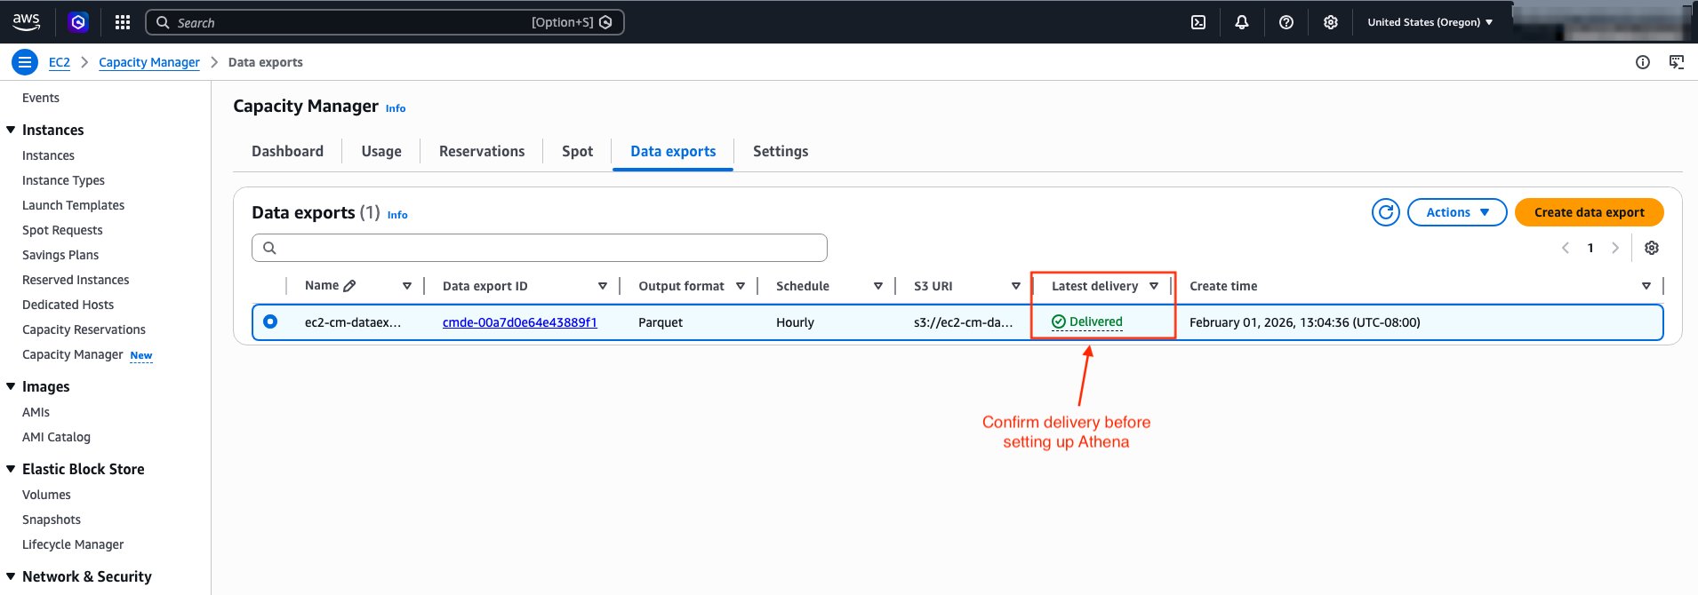Collapse the Instances sidebar section

pos(11,130)
